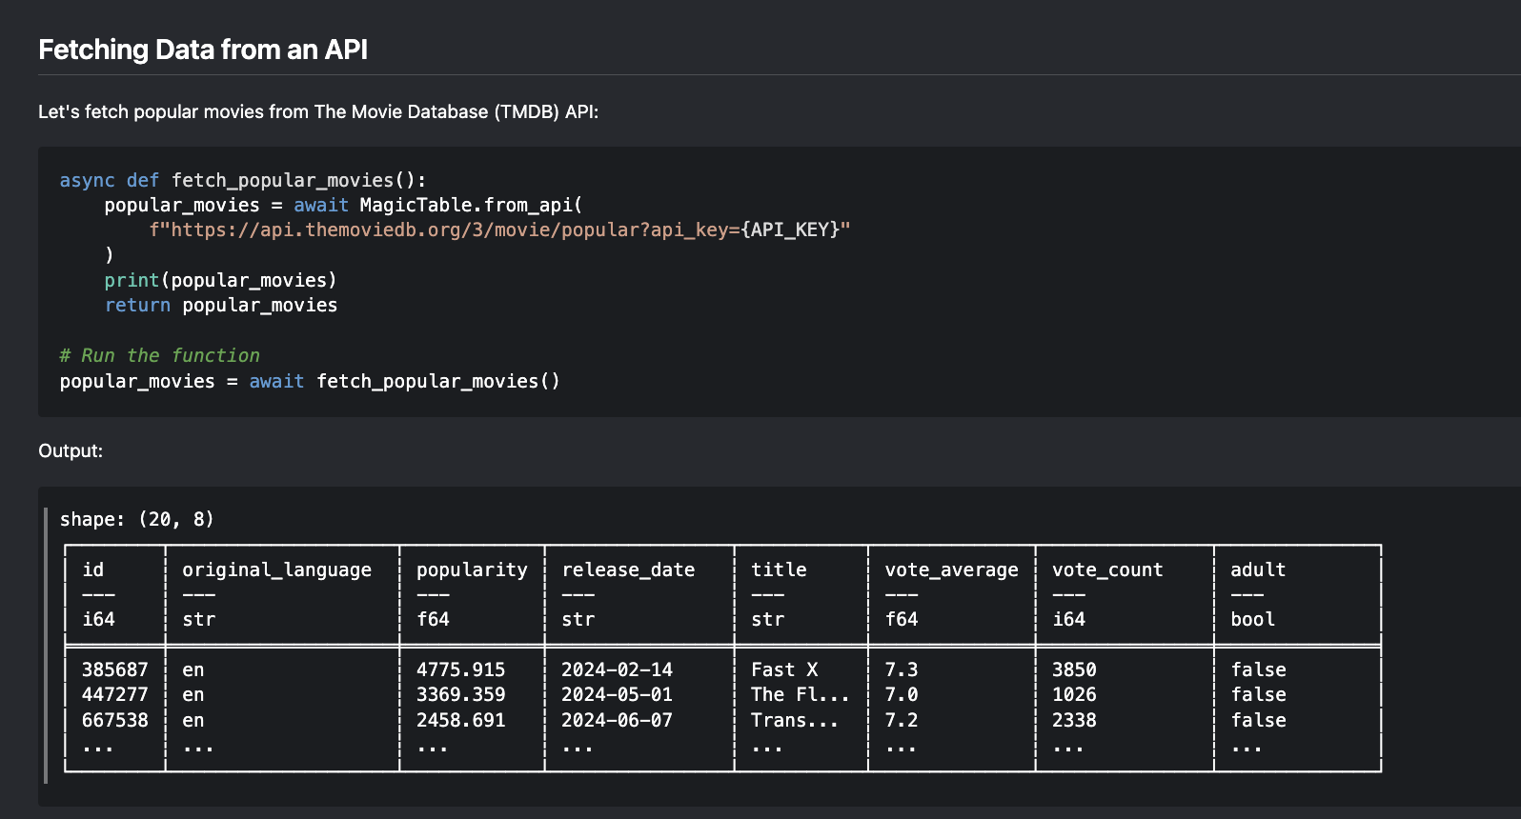Click the vote count '3850'
The width and height of the screenshot is (1521, 819).
point(1074,669)
